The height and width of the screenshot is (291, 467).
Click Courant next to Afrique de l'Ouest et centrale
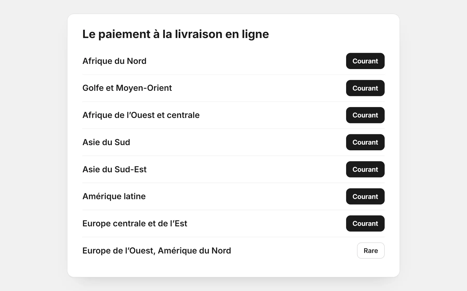pyautogui.click(x=365, y=115)
